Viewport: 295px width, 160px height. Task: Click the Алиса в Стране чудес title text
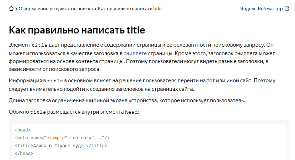[x=60, y=146]
